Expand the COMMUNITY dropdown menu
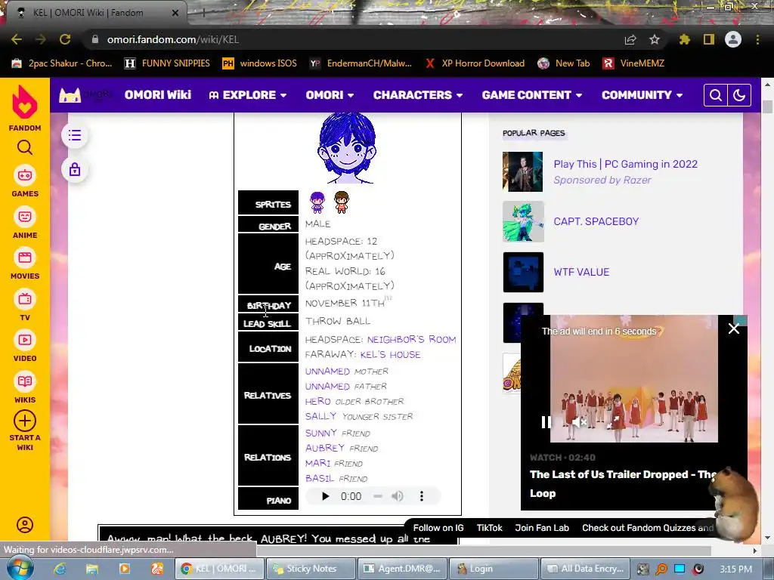 [642, 95]
